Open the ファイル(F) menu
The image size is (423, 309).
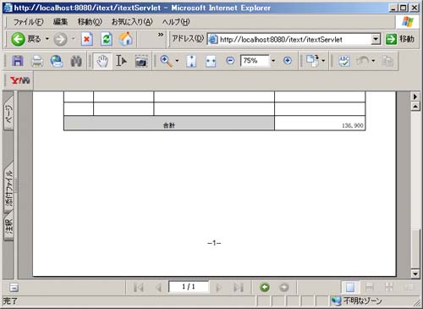coord(28,22)
